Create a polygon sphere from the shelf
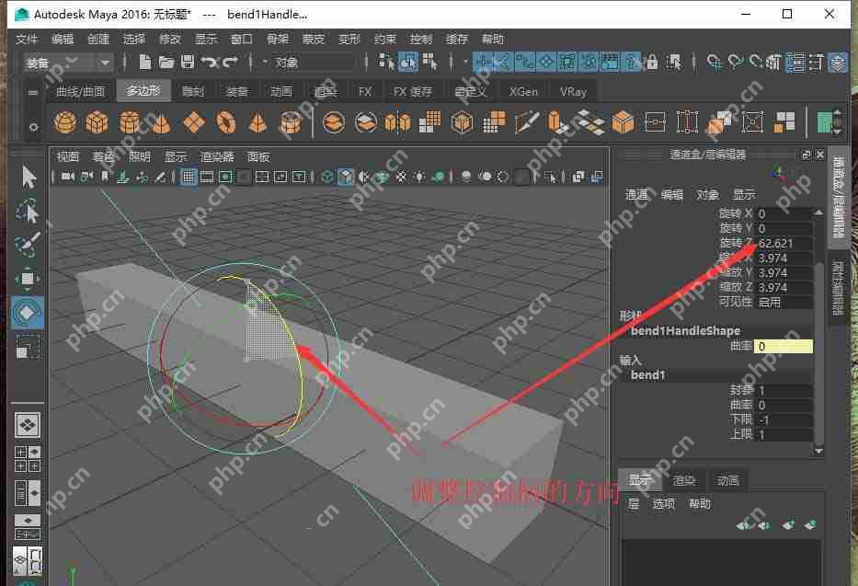The height and width of the screenshot is (586, 858). 65,122
